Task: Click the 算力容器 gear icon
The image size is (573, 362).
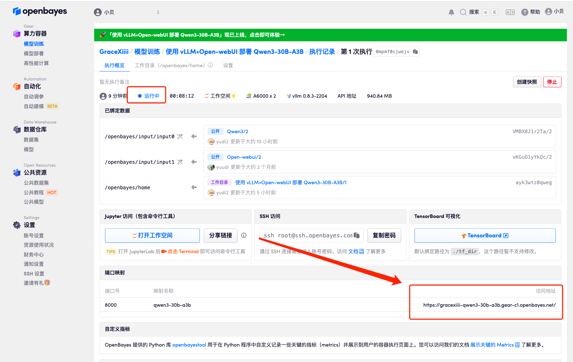Action: [x=17, y=34]
